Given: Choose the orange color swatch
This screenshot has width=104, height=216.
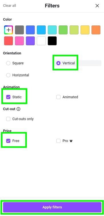Looking at the screenshot, I should [x=96, y=30].
